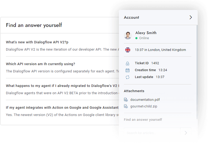Open "Which API version" question
Viewport: 208px width, 144px height.
coord(40,64)
